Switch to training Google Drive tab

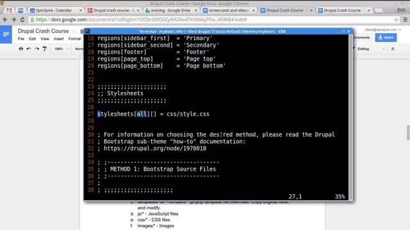170,10
